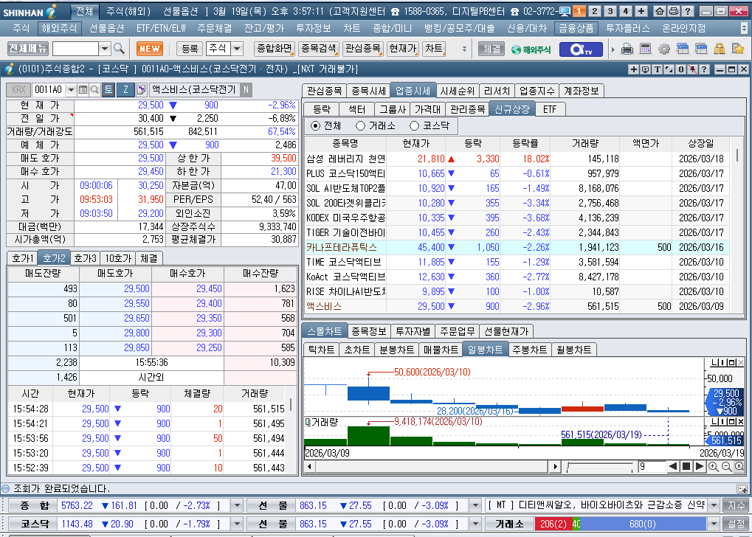Open settings with the gear icon

coord(664,49)
